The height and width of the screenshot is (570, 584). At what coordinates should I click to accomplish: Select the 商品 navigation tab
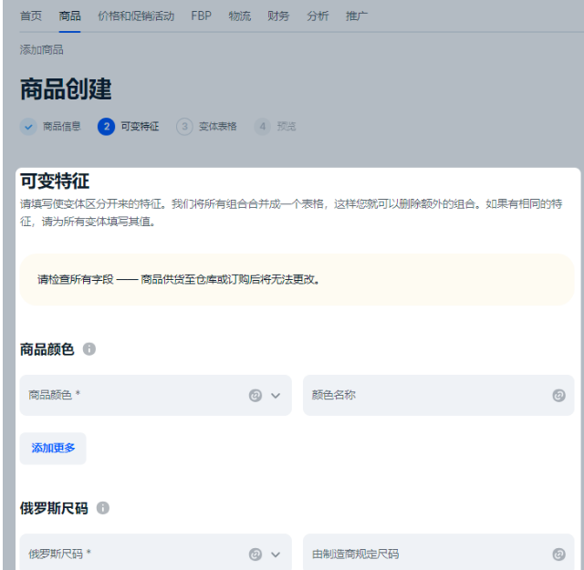(69, 16)
